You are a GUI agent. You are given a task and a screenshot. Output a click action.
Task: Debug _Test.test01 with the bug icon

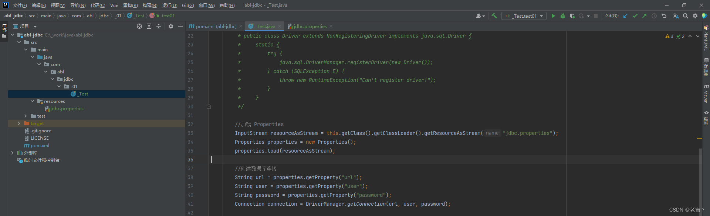(x=563, y=16)
